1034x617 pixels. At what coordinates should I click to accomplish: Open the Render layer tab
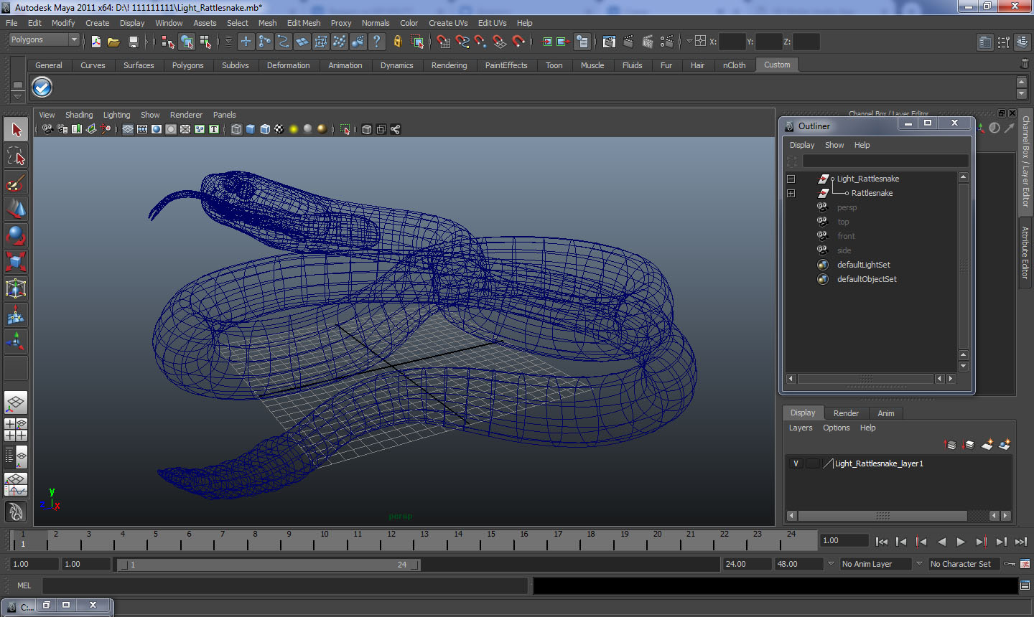coord(845,413)
